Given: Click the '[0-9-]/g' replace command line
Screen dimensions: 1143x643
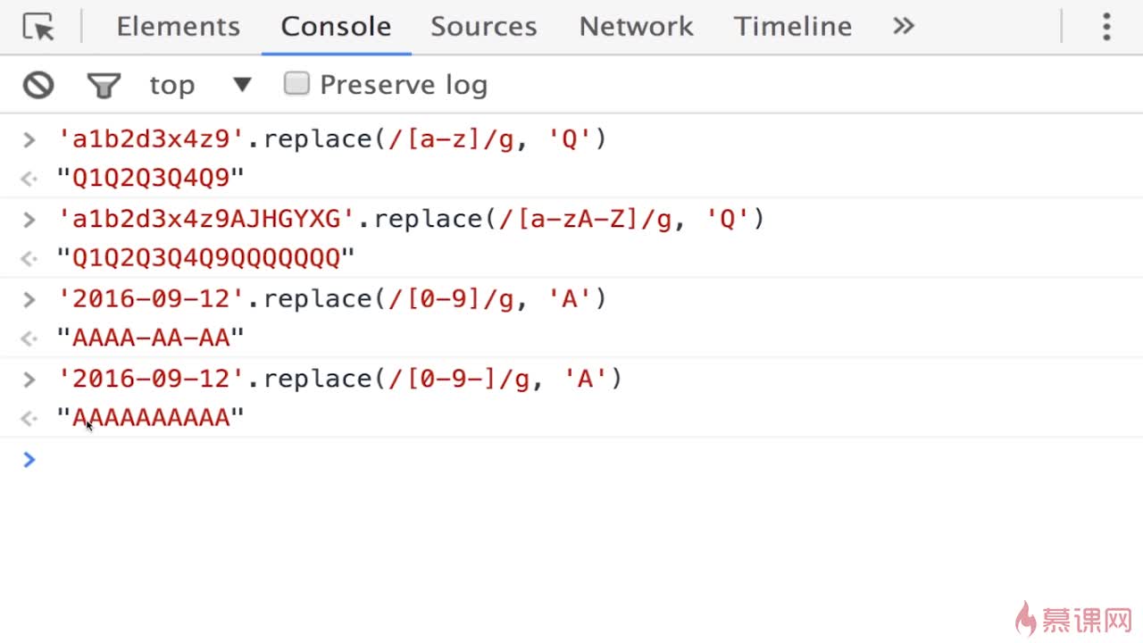Looking at the screenshot, I should [x=339, y=379].
